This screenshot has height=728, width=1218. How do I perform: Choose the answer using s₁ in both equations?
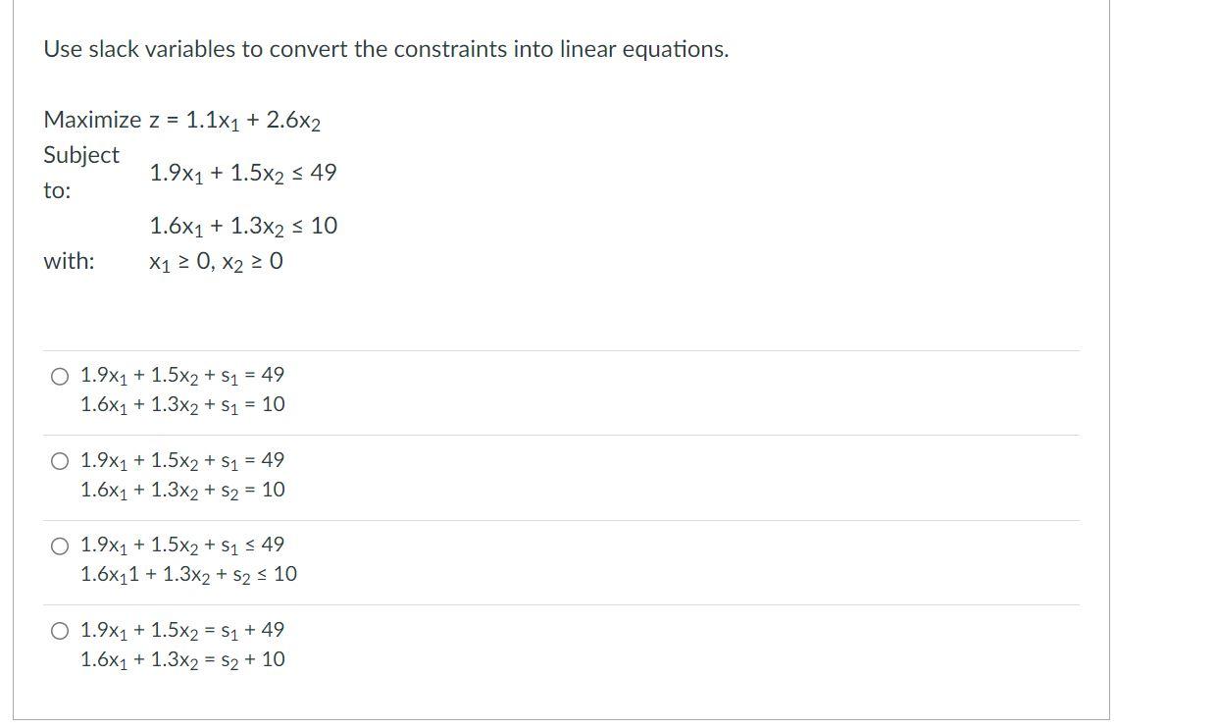point(58,375)
